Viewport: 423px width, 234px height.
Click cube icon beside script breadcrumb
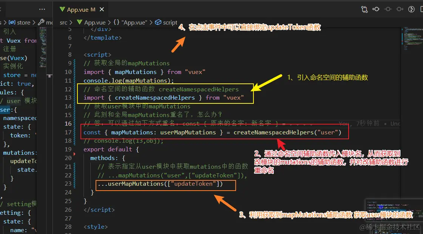pyautogui.click(x=158, y=22)
